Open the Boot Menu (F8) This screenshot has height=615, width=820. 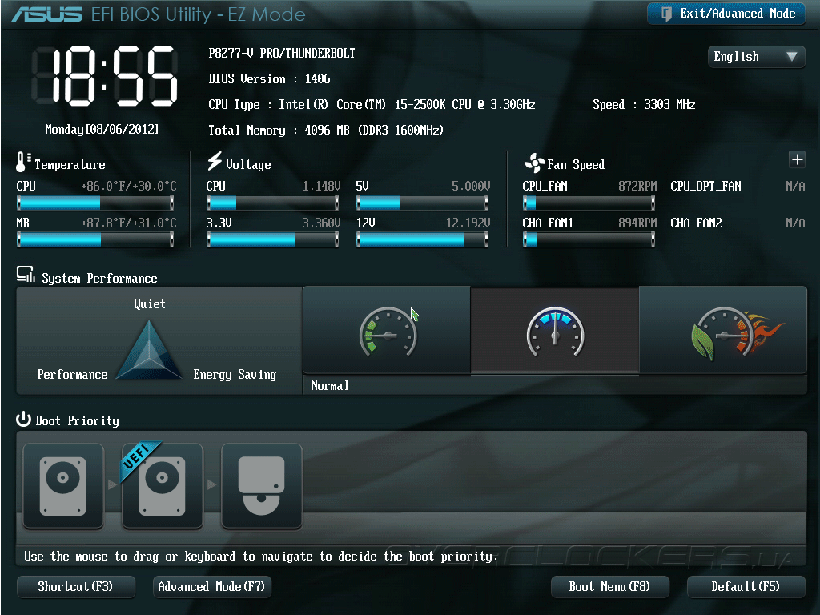[x=609, y=587]
